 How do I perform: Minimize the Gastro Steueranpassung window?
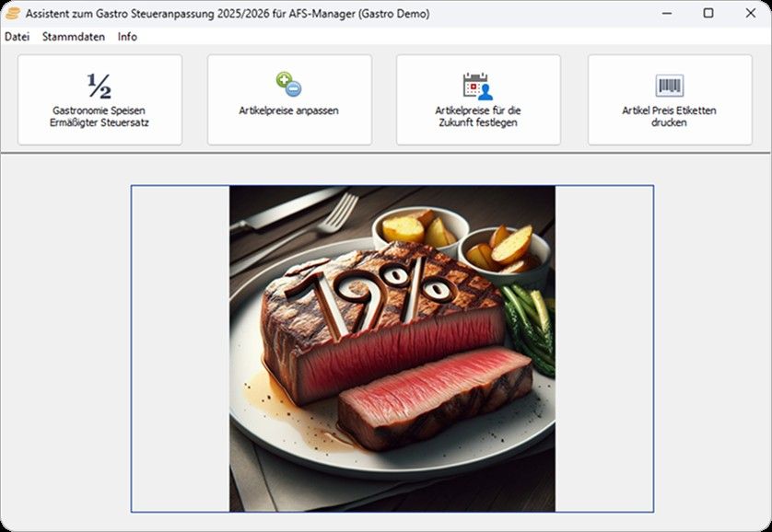coord(665,14)
